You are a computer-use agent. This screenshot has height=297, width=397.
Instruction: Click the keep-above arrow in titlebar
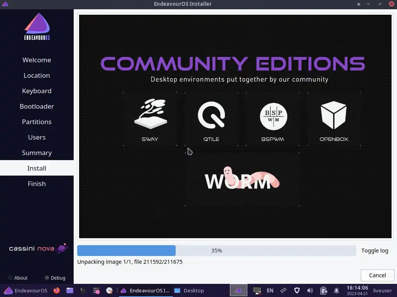(359, 4)
